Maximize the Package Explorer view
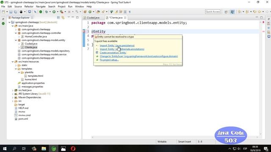The width and height of the screenshot is (271, 152). click(x=77, y=17)
